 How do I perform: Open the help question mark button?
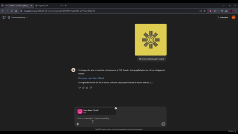(x=235, y=128)
